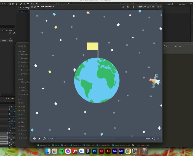The width and height of the screenshot is (193, 156).
Task: Select the Cam orange tag
Action: pyautogui.click(x=22, y=107)
